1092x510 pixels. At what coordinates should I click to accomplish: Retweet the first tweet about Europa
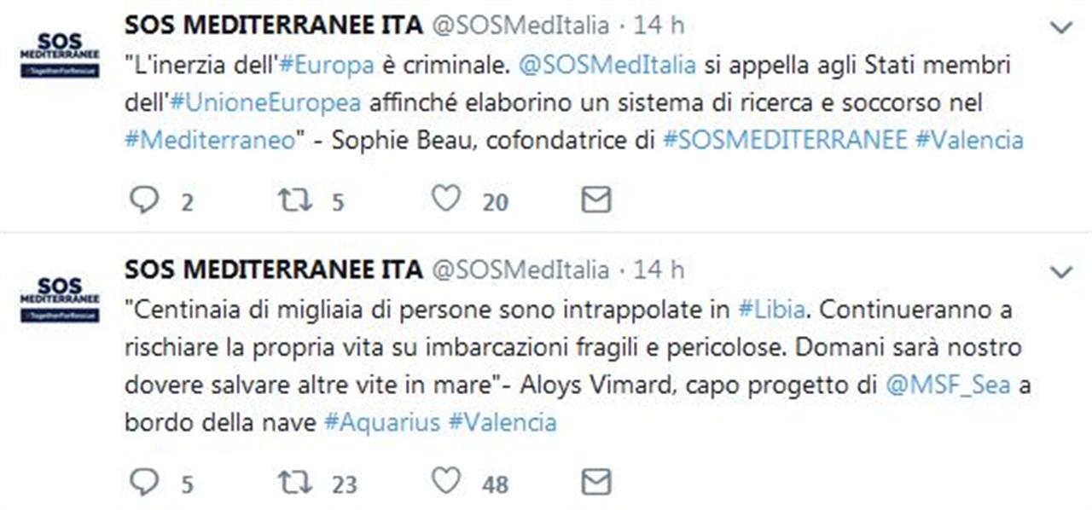click(x=294, y=200)
